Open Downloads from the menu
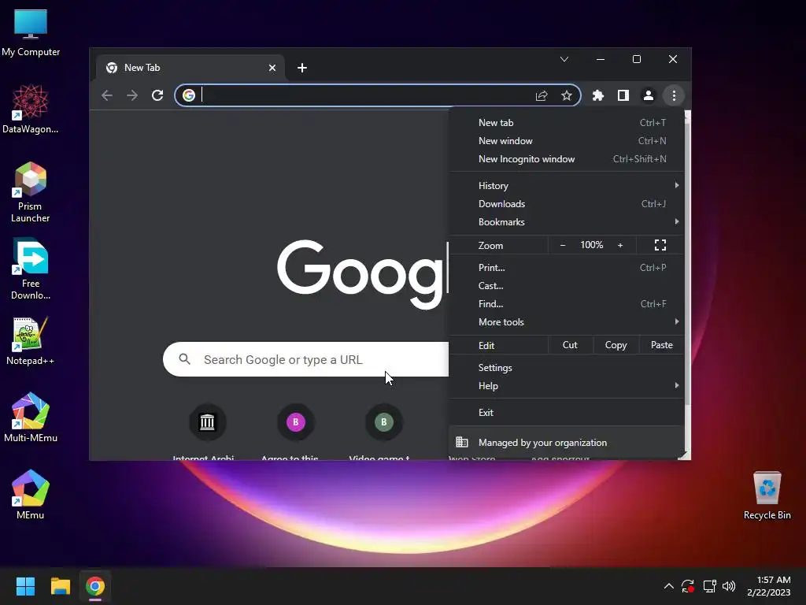Image resolution: width=806 pixels, height=605 pixels. click(x=566, y=204)
